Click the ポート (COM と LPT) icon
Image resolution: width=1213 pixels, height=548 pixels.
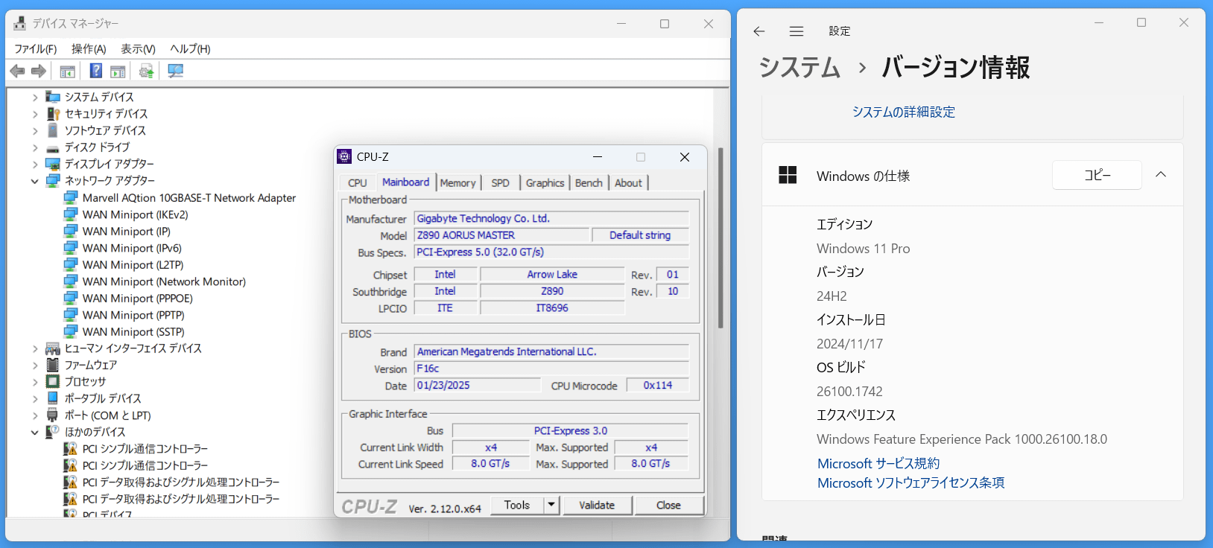pos(53,415)
